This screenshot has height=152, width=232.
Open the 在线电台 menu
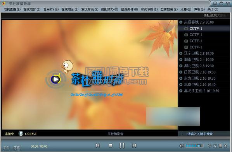(x=70, y=9)
